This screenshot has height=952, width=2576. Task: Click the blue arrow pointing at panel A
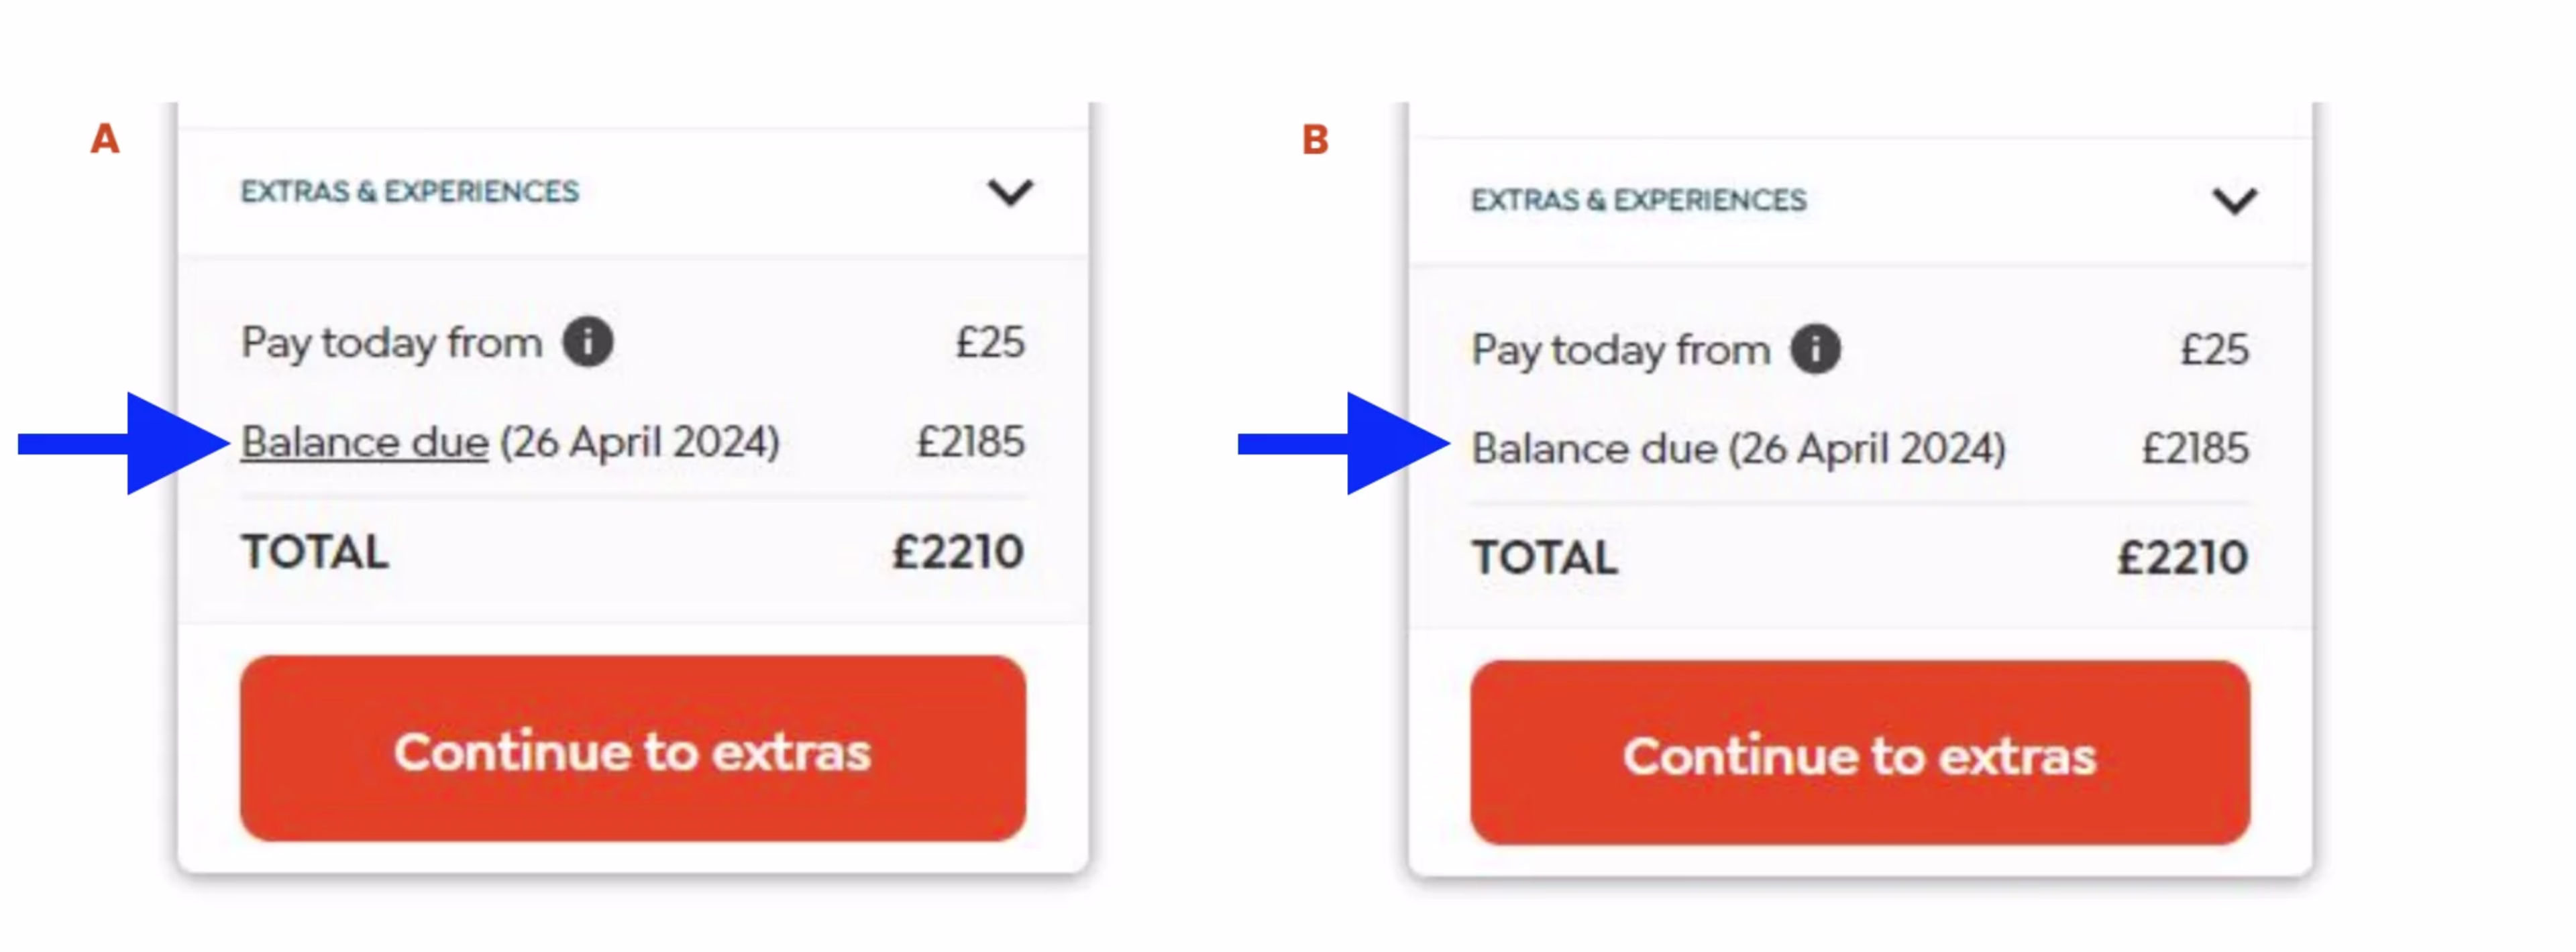124,444
